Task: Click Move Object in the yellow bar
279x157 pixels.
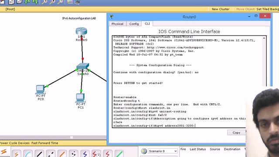Action: [x=245, y=9]
